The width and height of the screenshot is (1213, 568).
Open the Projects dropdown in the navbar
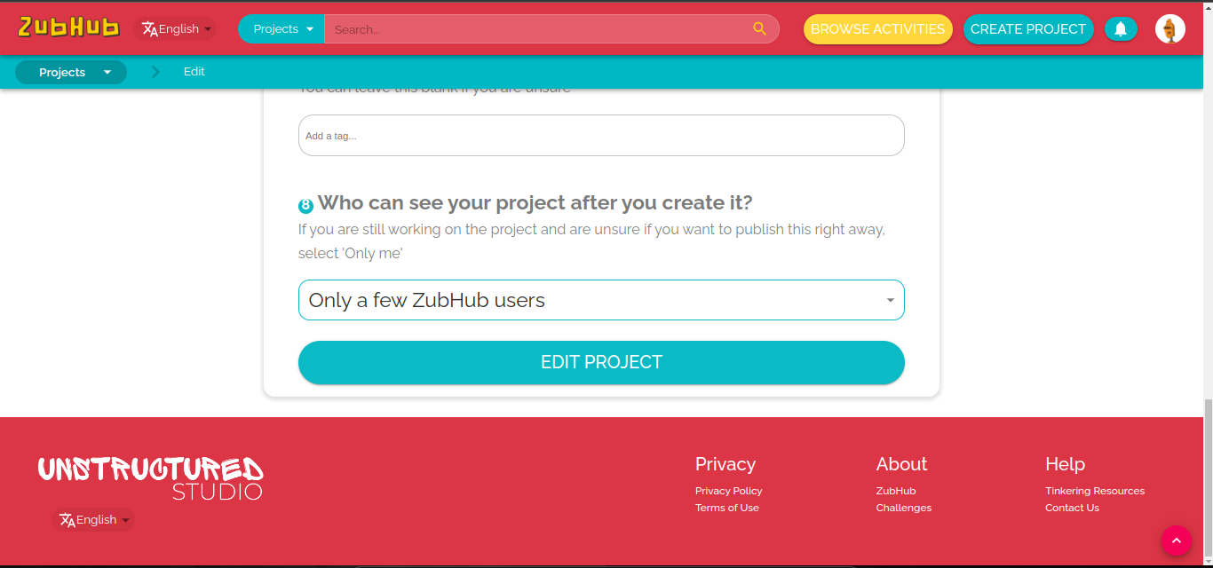281,28
